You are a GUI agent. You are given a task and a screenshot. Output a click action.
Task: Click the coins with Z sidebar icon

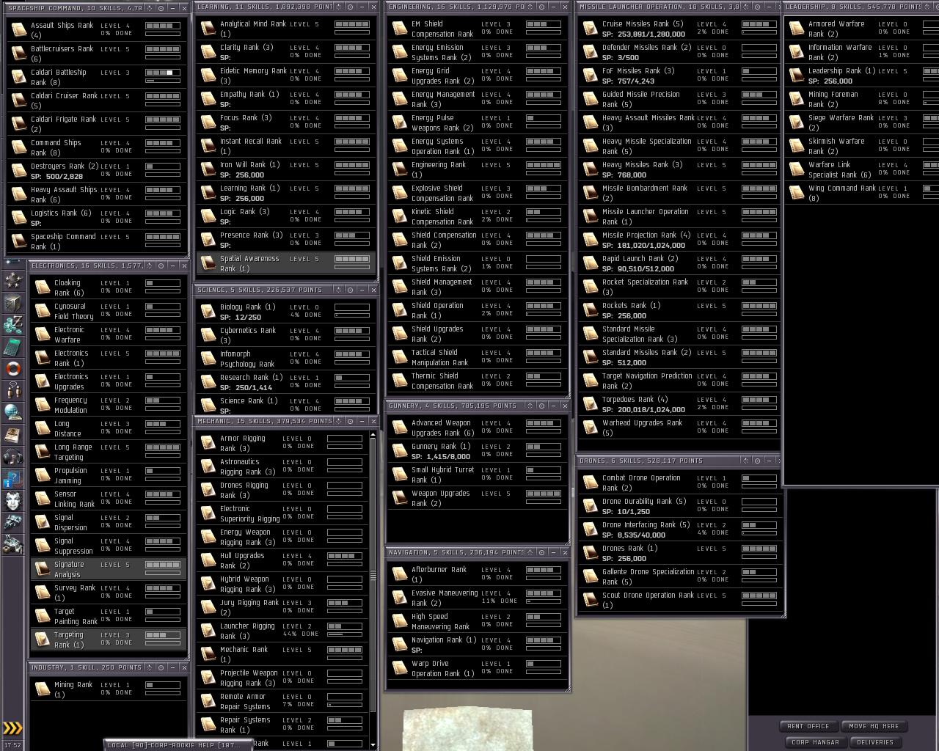coord(12,325)
